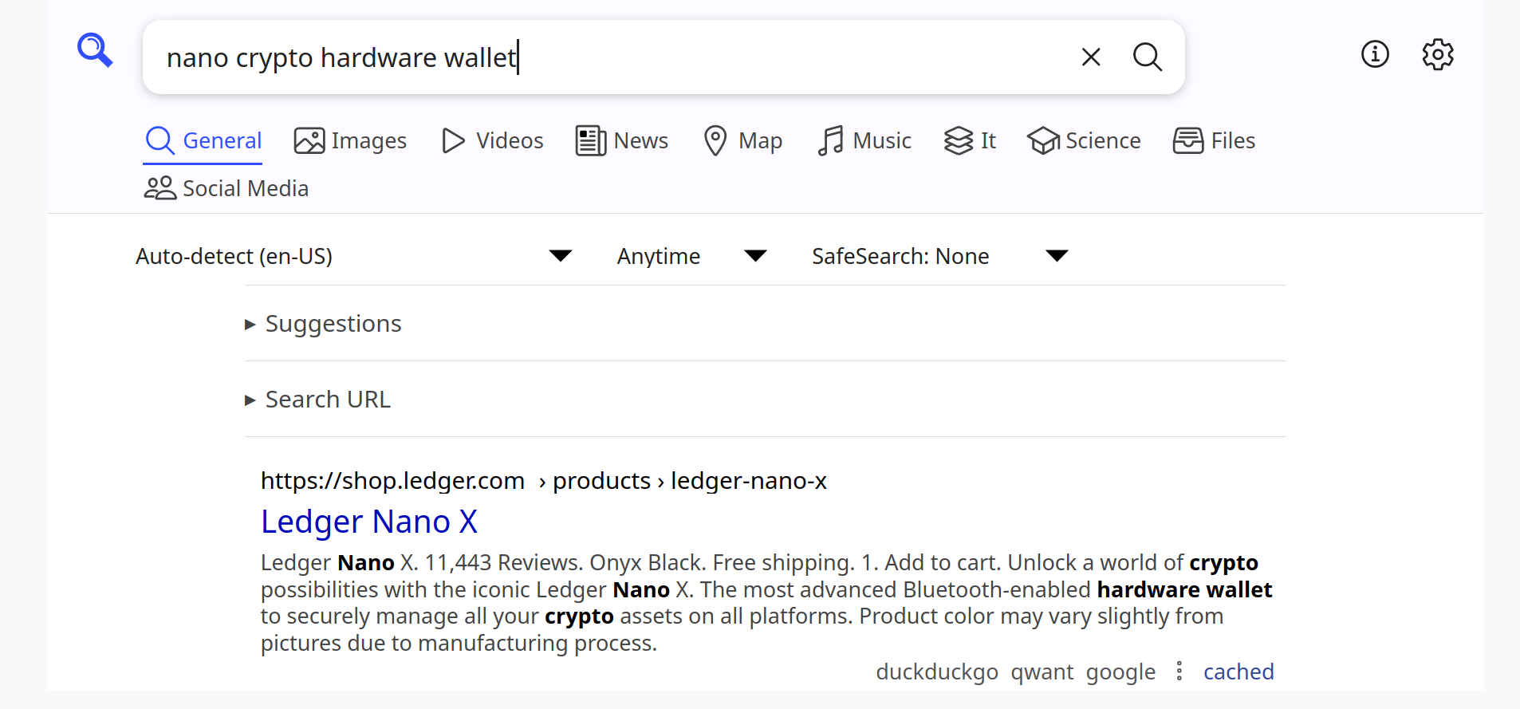The width and height of the screenshot is (1520, 709).
Task: Expand the Search URL section
Action: tap(327, 400)
